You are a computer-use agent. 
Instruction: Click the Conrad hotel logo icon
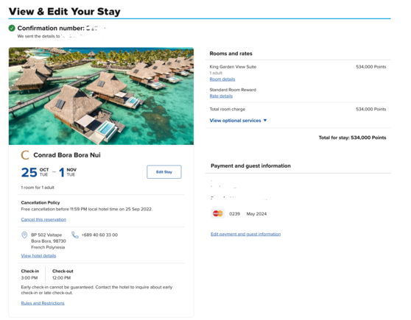click(25, 155)
